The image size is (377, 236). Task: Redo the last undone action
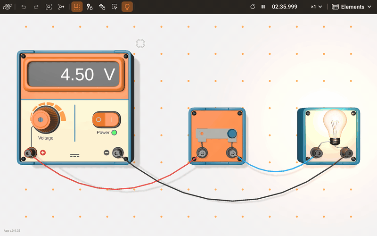tap(36, 7)
